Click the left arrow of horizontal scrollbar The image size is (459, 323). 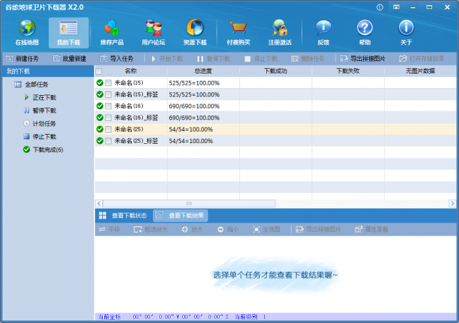tap(99, 203)
